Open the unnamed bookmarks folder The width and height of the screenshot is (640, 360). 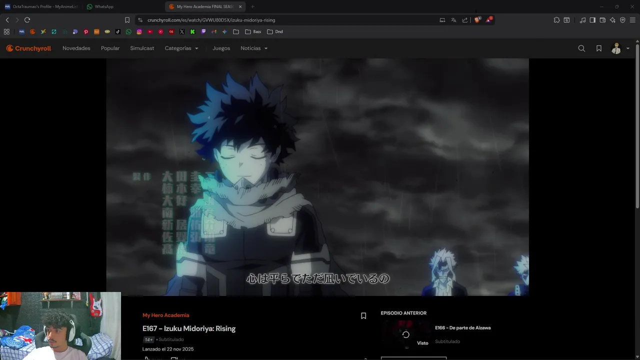[x=236, y=31]
